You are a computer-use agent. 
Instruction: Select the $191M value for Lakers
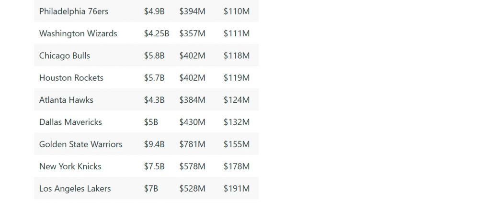coord(237,188)
